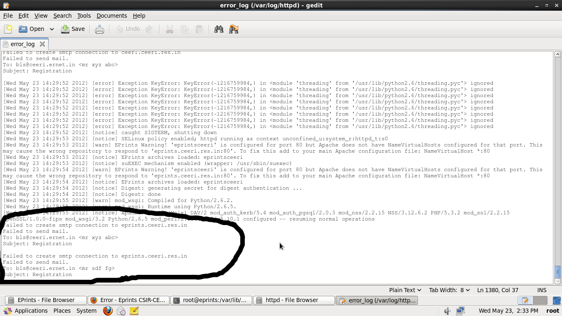Close the error_log tab
Image resolution: width=562 pixels, height=316 pixels.
coord(42,44)
